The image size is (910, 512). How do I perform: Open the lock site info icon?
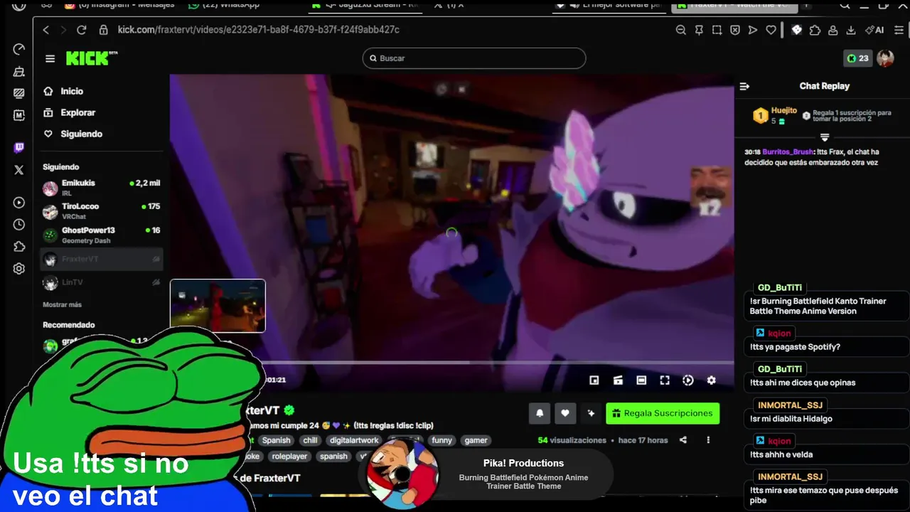click(103, 30)
